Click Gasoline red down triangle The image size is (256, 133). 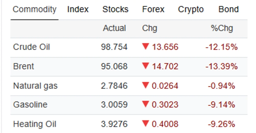pos(146,104)
